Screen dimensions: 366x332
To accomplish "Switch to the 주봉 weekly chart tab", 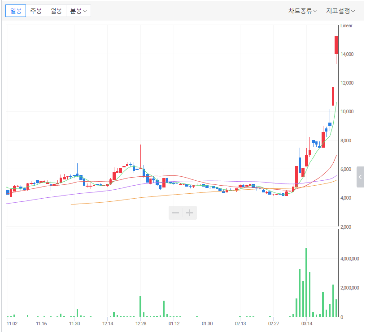I will click(x=36, y=11).
